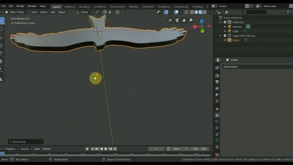Select rendered viewport shading
The width and height of the screenshot is (293, 165).
[x=205, y=12]
